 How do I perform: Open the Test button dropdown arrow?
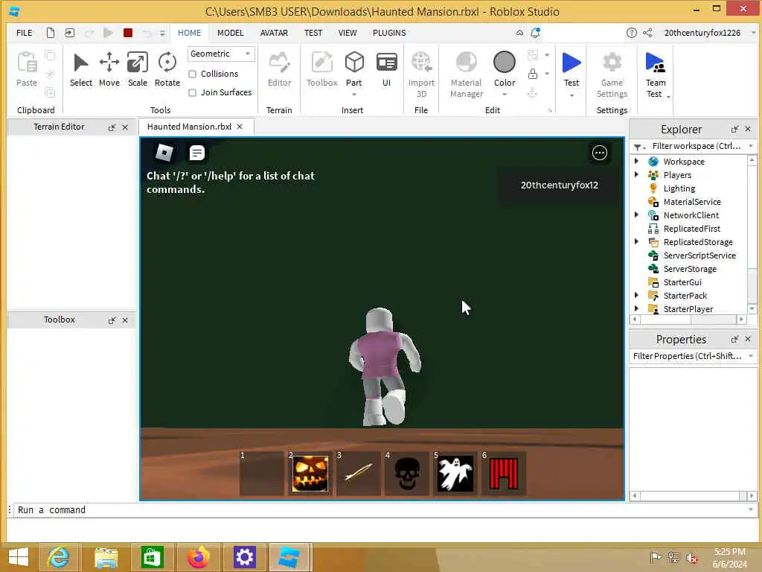point(571,95)
